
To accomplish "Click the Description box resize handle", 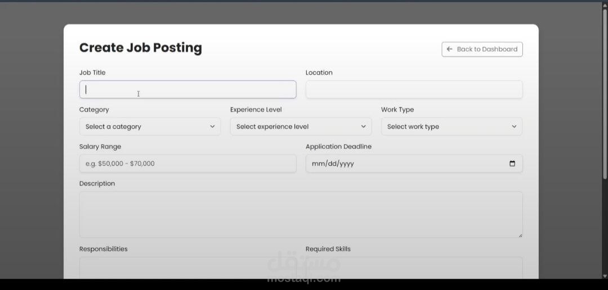I will click(x=520, y=235).
